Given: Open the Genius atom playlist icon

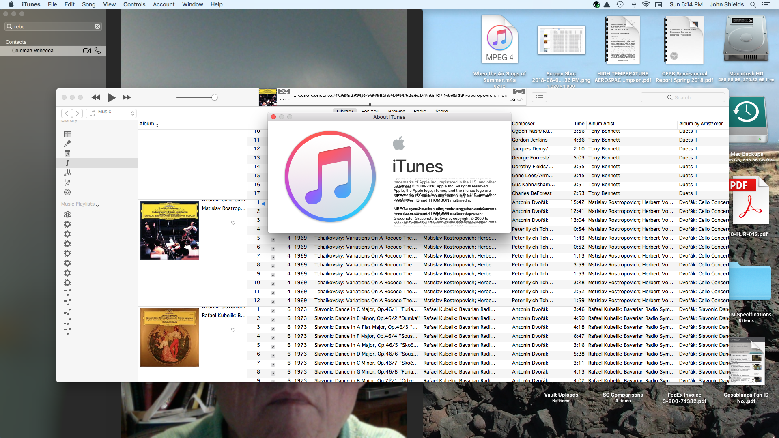Looking at the screenshot, I should point(67,215).
